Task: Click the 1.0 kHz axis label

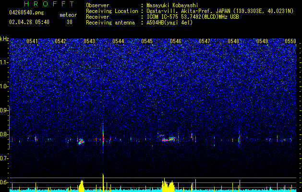Action: pyautogui.click(x=4, y=87)
